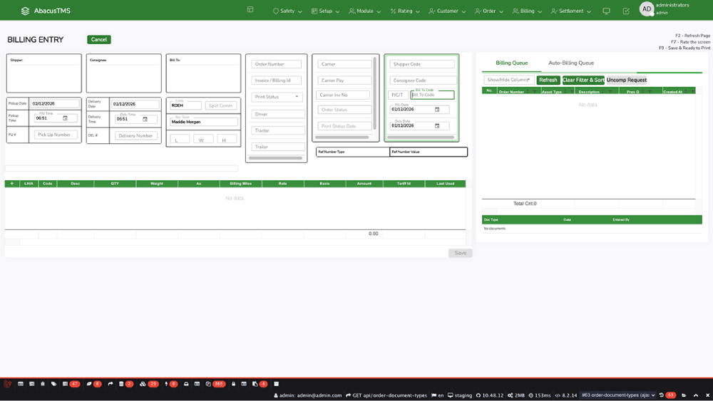Click the AbacusTMS logo icon

(x=25, y=11)
